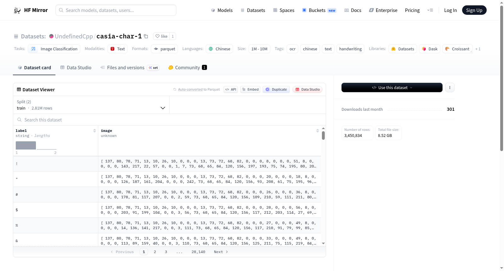The image size is (504, 271).
Task: Select the row labeled &
Action: (167, 240)
